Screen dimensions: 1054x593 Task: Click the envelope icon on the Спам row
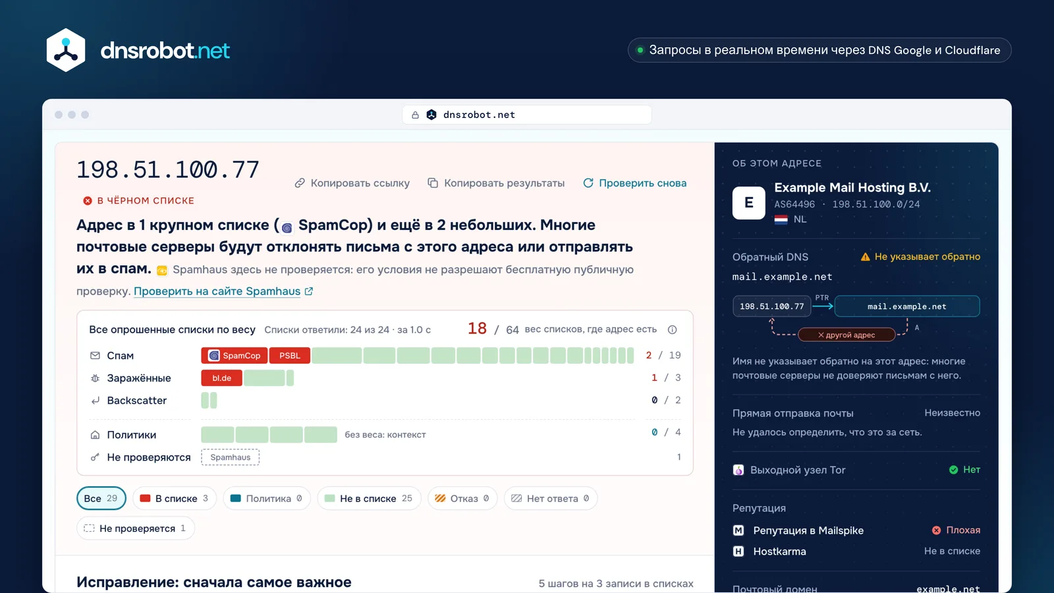[x=95, y=356]
